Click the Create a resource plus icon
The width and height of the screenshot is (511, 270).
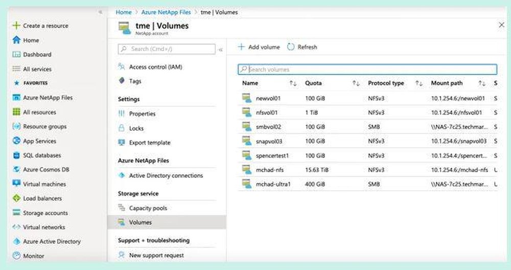point(16,26)
